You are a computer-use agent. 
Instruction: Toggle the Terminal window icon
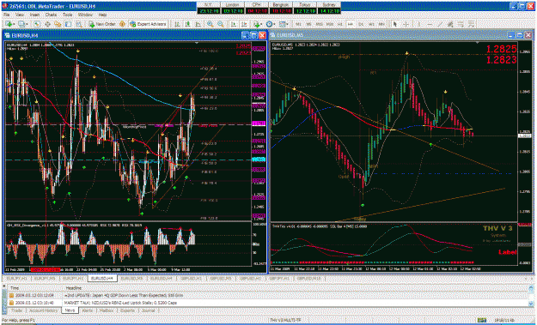(68, 24)
